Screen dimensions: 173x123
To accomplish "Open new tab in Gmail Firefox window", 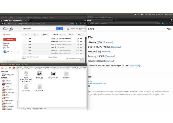I will [x=29, y=20].
